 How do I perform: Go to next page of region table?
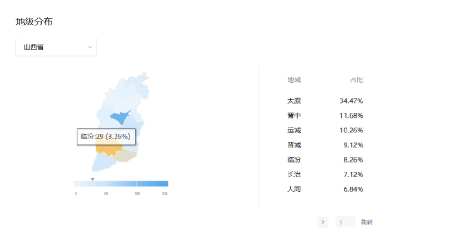323,222
